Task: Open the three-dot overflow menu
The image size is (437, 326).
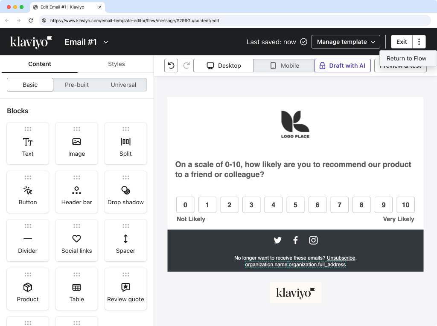Action: coord(419,42)
